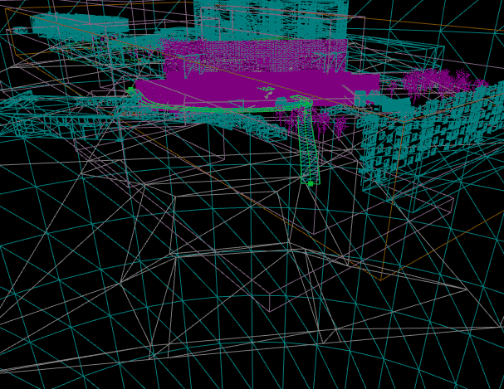This screenshot has width=504, height=389.
Task: Click the green vertex at ladder bottom
Action: click(311, 183)
